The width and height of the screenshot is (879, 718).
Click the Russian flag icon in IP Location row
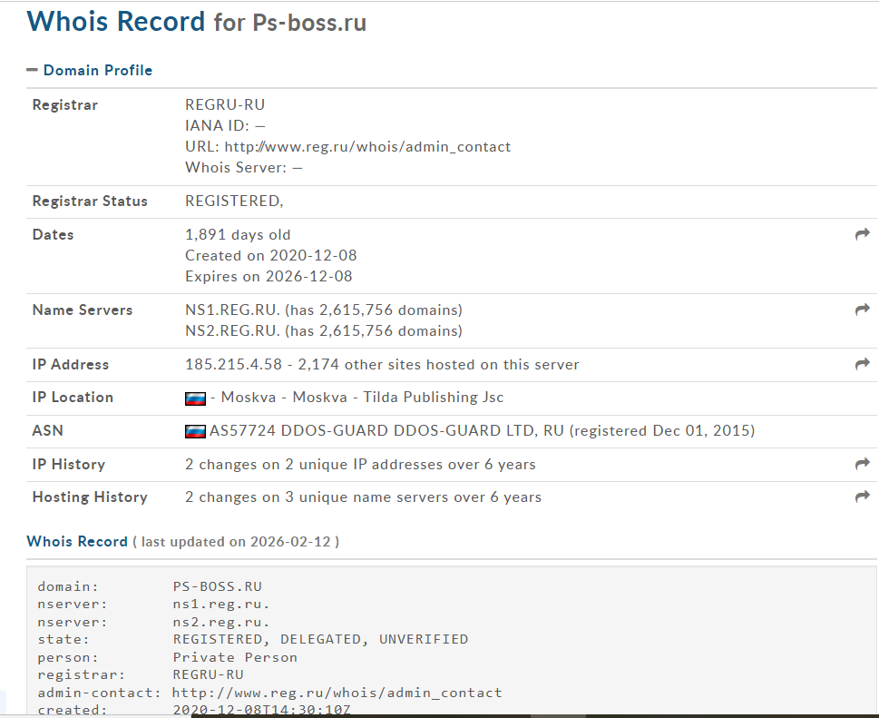[195, 398]
